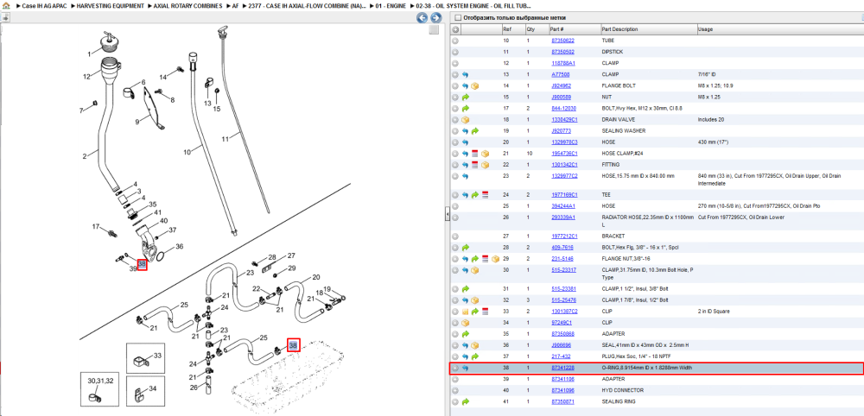The image size is (864, 416).
Task: Click blue supersession arrow on A77508 row
Action: (465, 74)
